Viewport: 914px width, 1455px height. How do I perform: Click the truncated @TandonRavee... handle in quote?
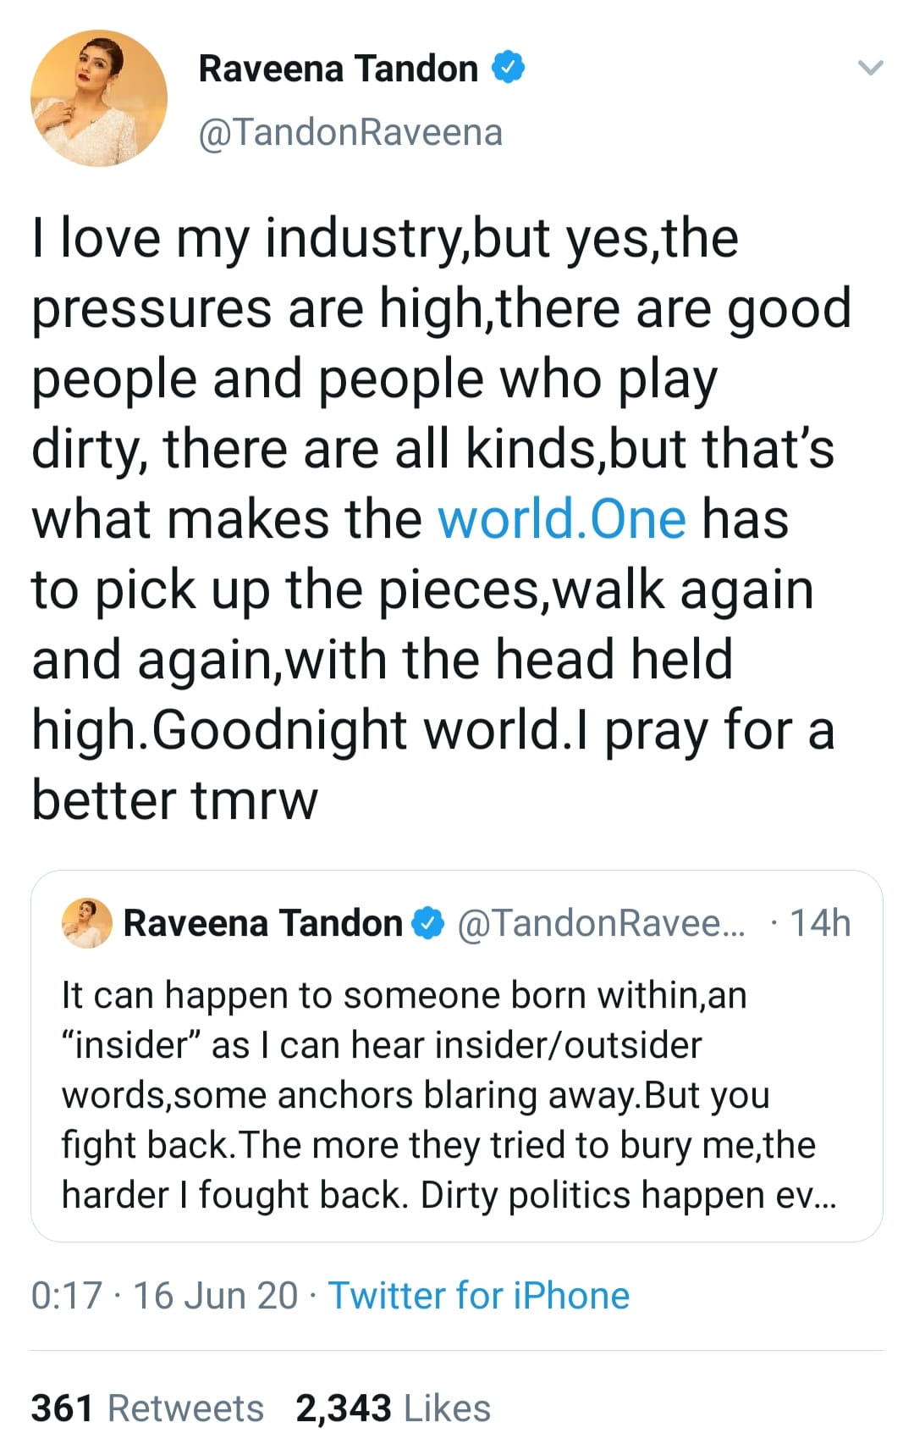(602, 923)
